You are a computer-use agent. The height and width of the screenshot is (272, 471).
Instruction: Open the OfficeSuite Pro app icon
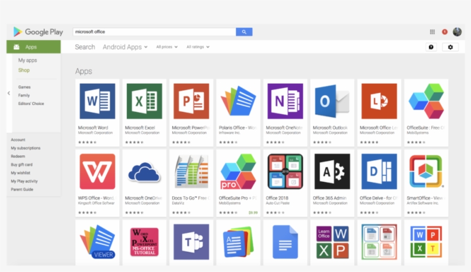pos(238,172)
